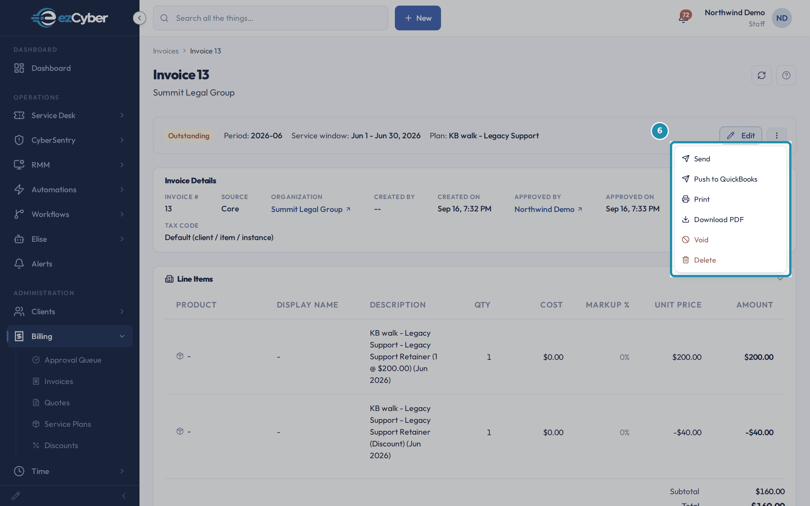Click the Elise robot icon
This screenshot has width=810, height=506.
tap(19, 239)
